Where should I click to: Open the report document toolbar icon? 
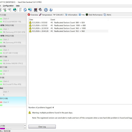pyautogui.click(x=20, y=10)
